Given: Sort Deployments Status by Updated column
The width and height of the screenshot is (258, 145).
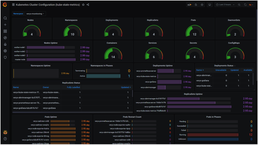Looking at the screenshot, I should pos(234,70).
